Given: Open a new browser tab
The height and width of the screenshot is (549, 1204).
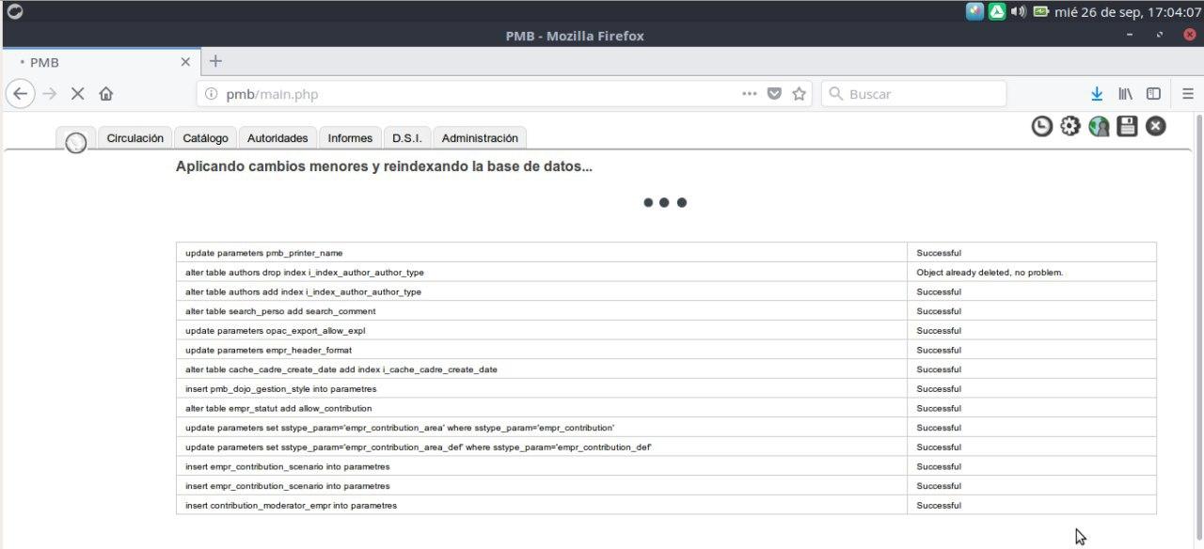Looking at the screenshot, I should [215, 61].
